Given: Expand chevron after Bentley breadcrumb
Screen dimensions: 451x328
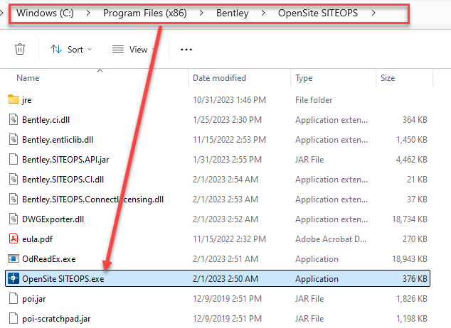Looking at the screenshot, I should click(x=263, y=13).
